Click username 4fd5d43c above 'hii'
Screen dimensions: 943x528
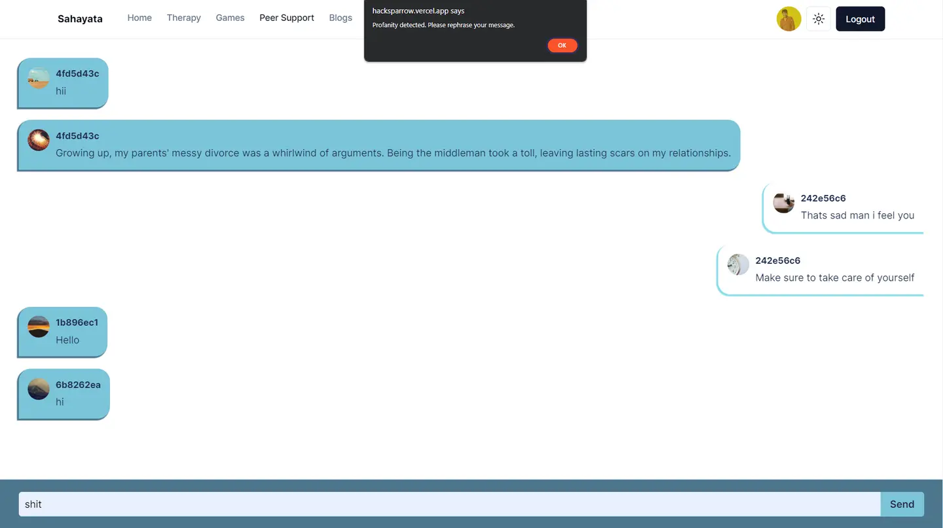(77, 73)
